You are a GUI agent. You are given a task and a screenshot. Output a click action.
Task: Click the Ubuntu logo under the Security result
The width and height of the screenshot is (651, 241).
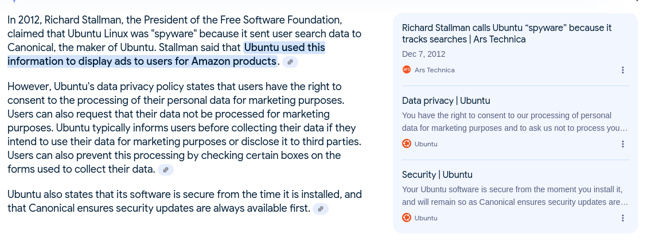(x=407, y=217)
